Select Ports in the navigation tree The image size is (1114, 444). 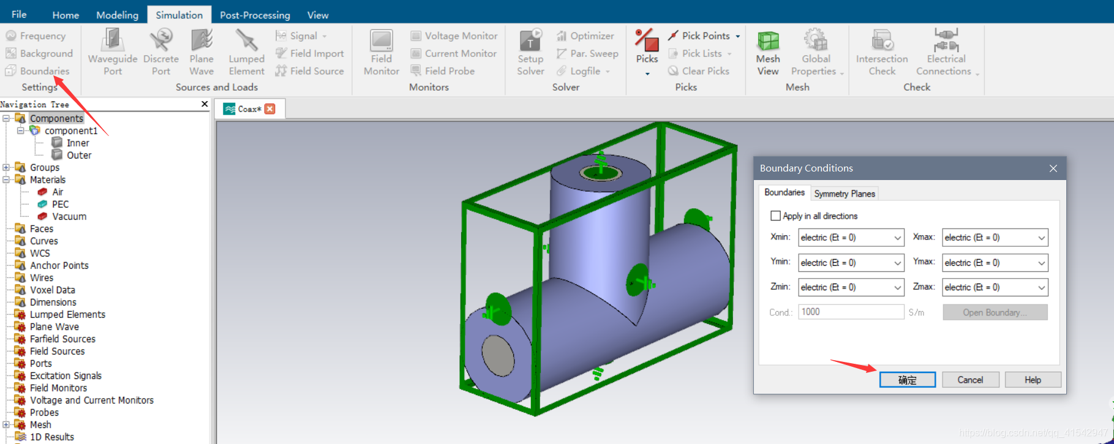click(41, 363)
